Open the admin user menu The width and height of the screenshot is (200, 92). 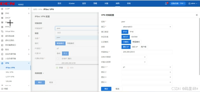tap(193, 4)
